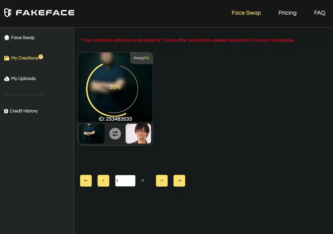Screen dimensions: 333x234
Task: Click the FAKEFACE shield logo icon
Action: coord(8,13)
